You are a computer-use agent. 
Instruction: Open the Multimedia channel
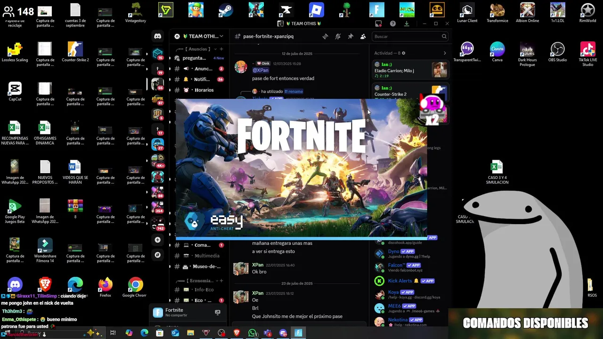click(199, 256)
